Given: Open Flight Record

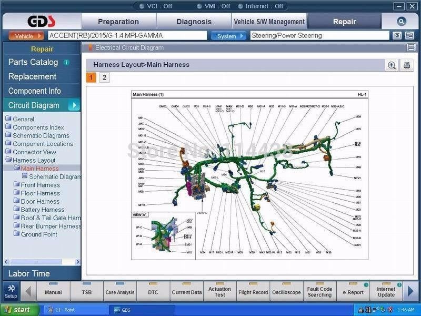Looking at the screenshot, I should [253, 292].
